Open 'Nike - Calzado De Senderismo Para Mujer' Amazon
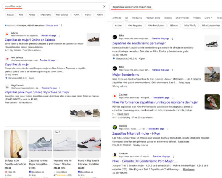The width and height of the screenshot is (222, 178). point(144,161)
